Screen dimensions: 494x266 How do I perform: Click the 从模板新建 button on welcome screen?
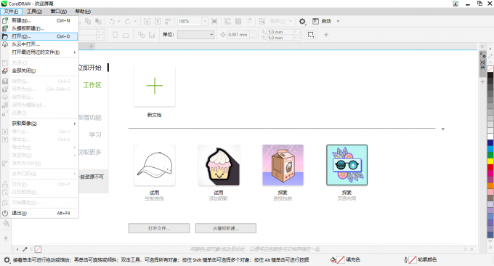pyautogui.click(x=226, y=228)
